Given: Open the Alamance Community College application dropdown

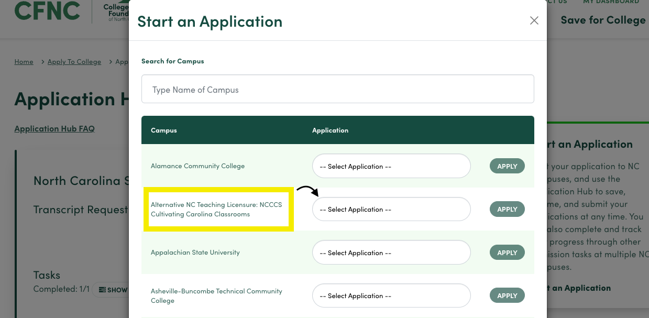Looking at the screenshot, I should [391, 166].
